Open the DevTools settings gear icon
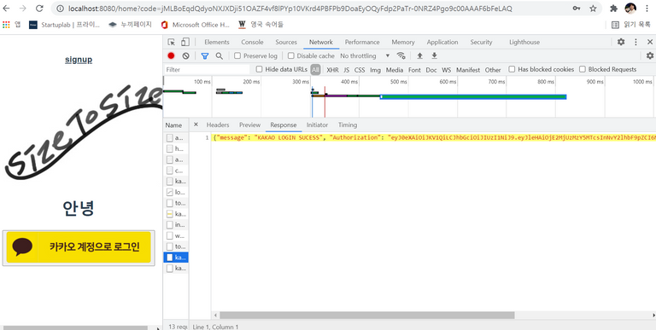The width and height of the screenshot is (656, 330). tap(621, 42)
